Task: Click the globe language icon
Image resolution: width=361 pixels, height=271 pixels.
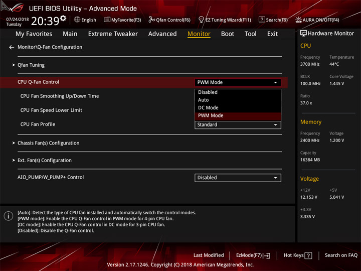Action: click(77, 20)
